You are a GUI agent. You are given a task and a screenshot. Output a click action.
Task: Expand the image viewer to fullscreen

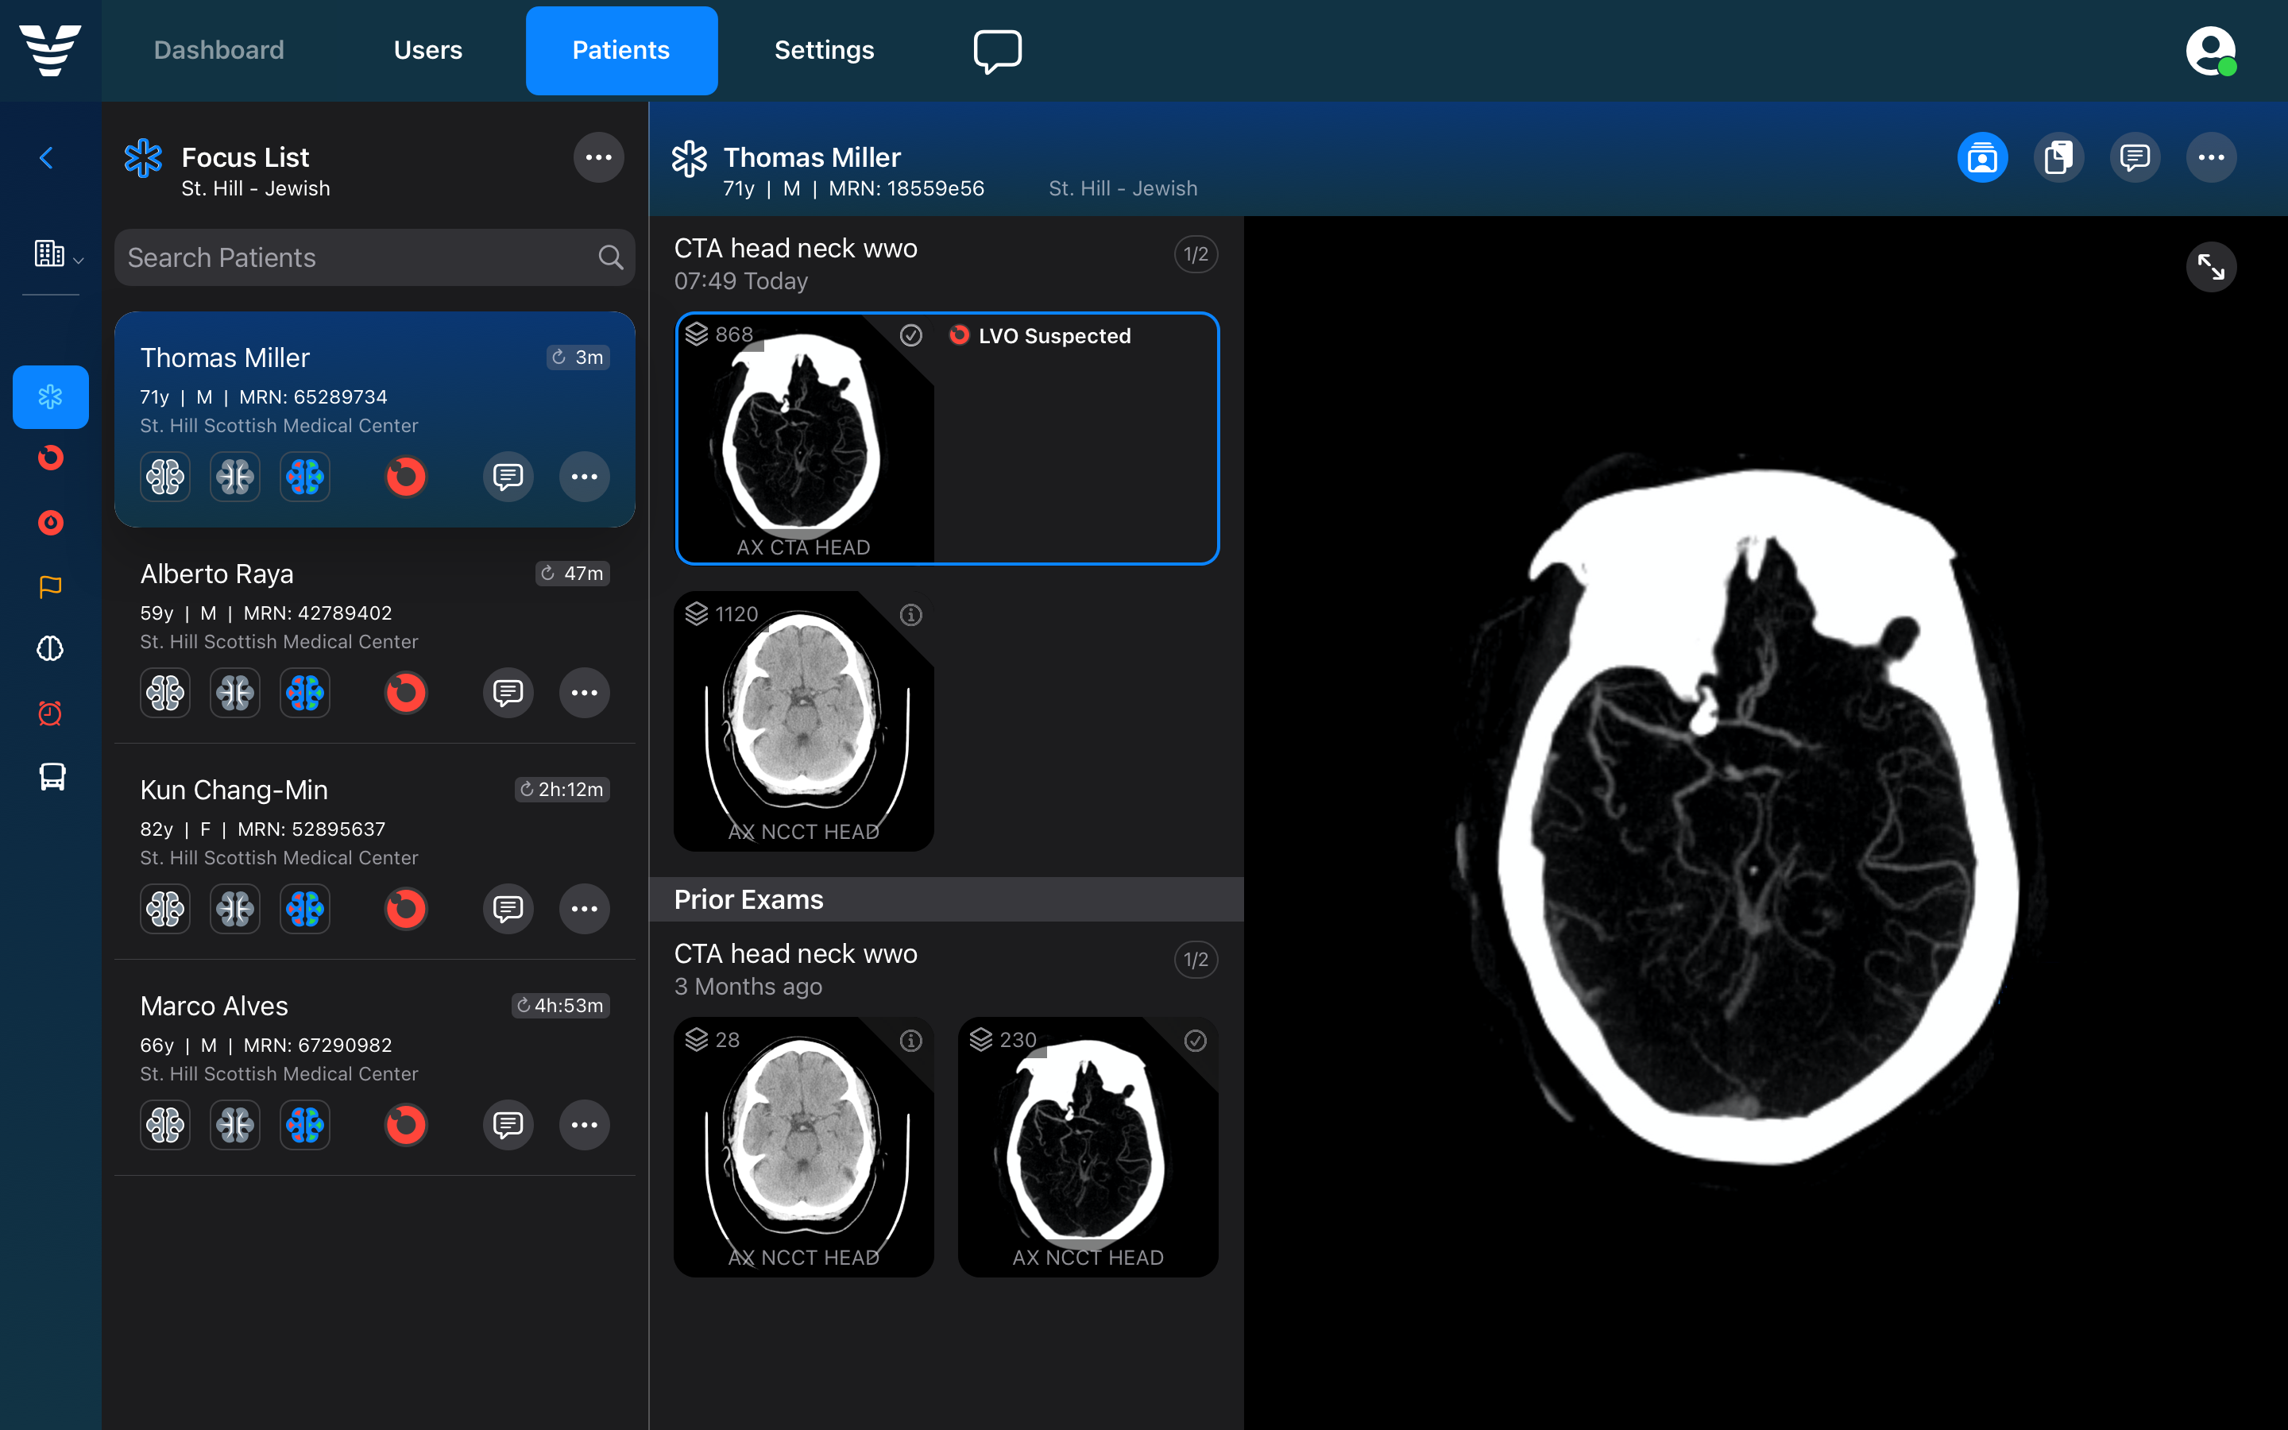[x=2212, y=267]
